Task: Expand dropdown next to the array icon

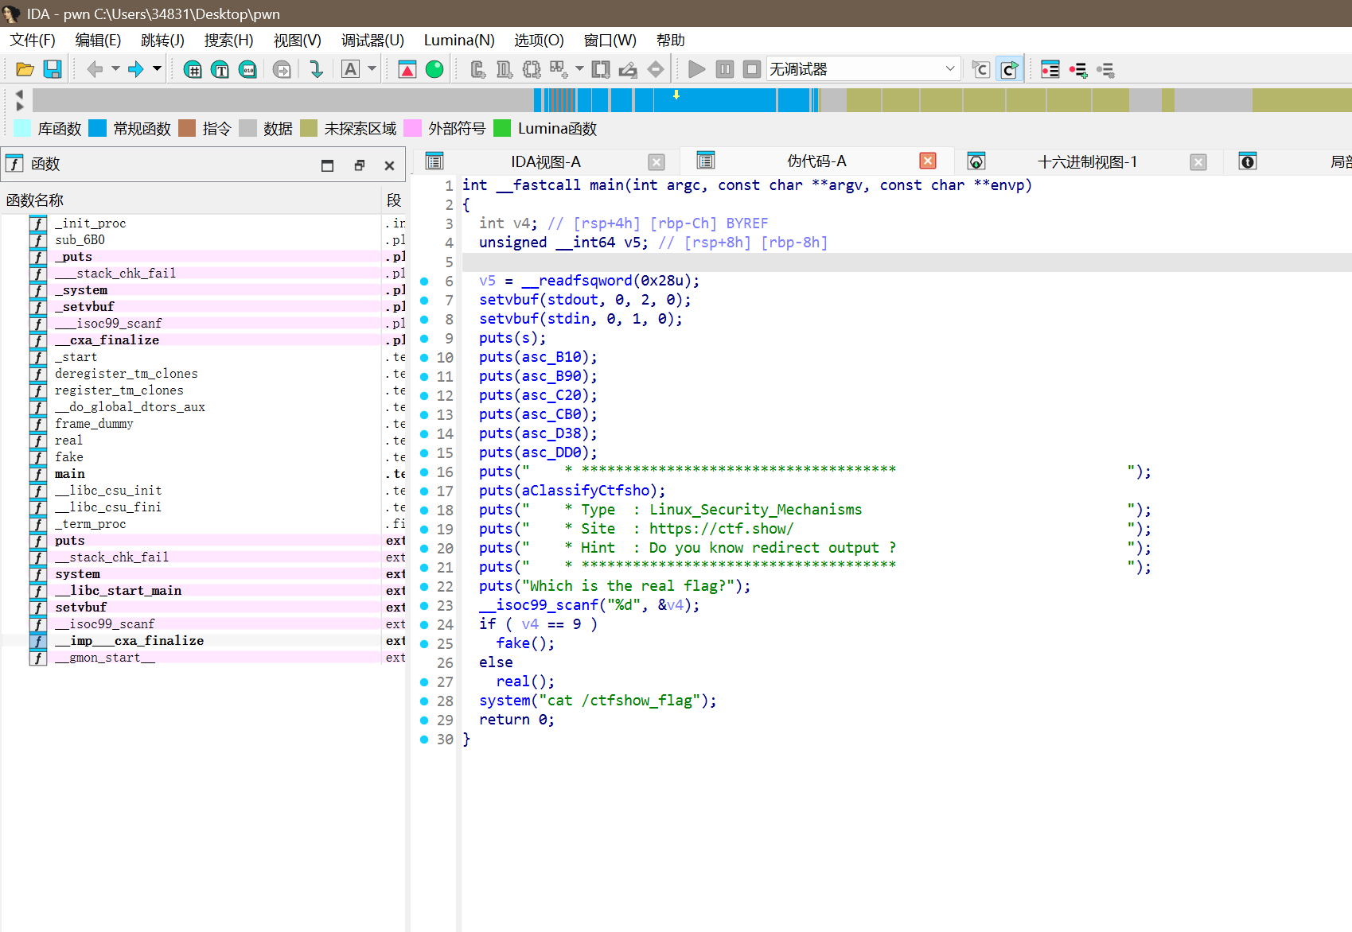Action: click(579, 69)
